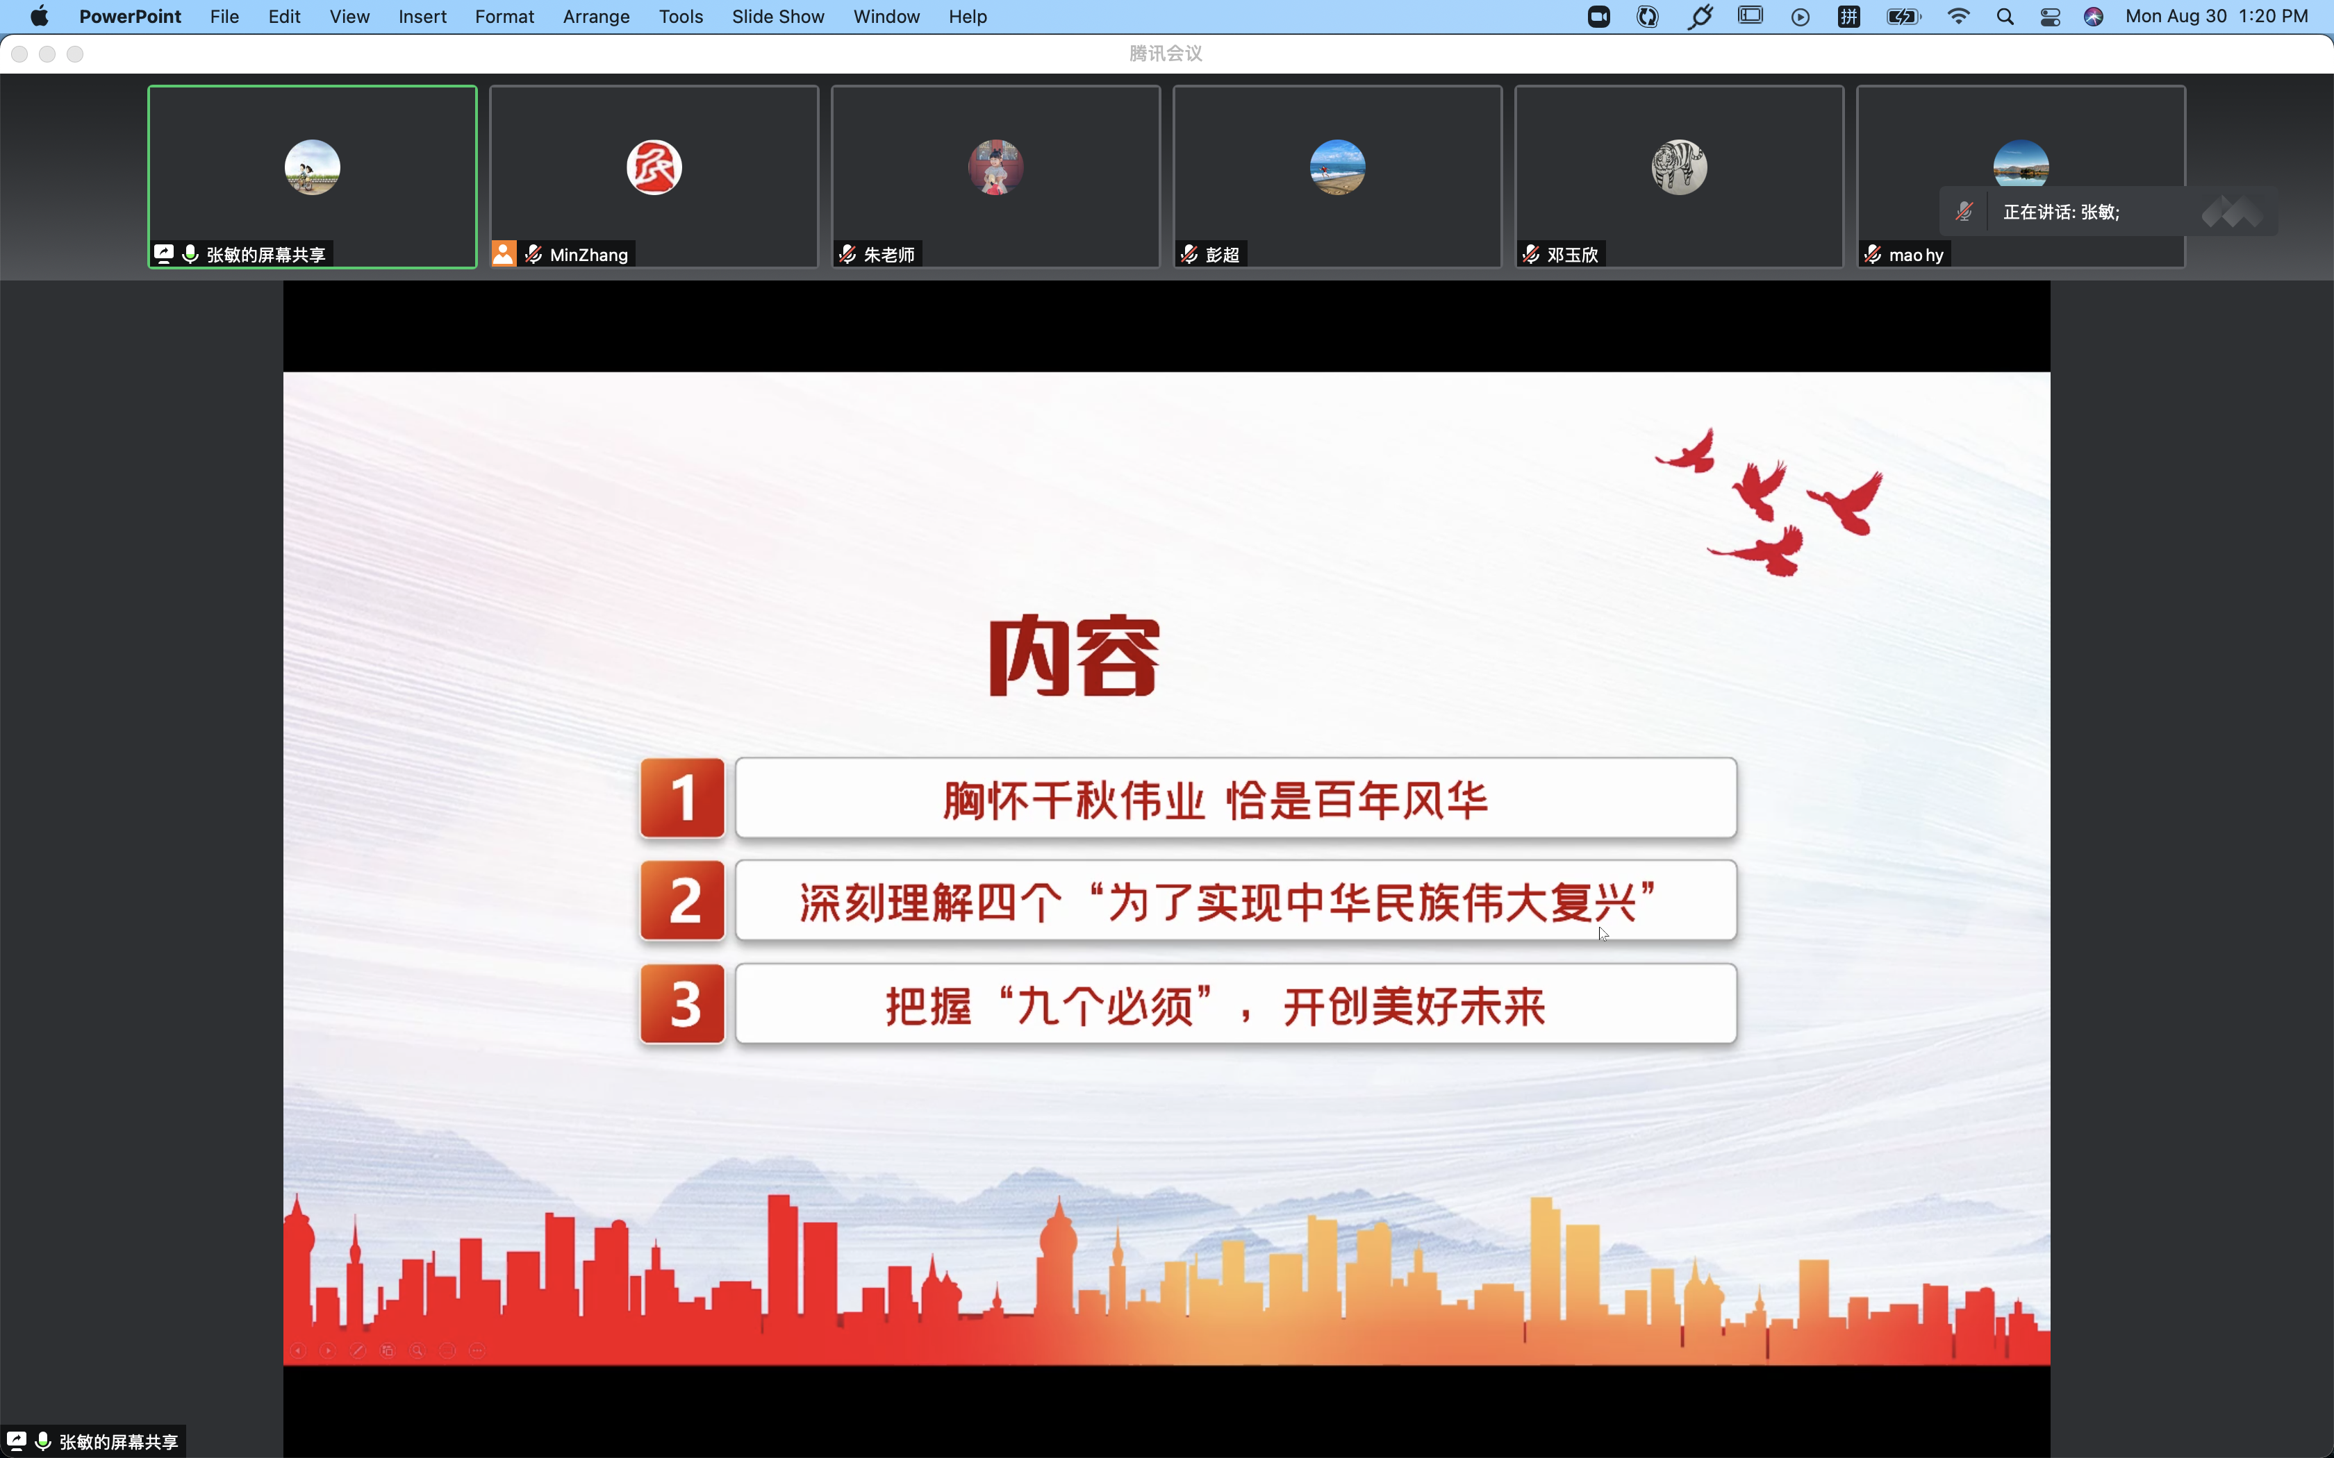
Task: Click the red number 2 box
Action: pyautogui.click(x=683, y=902)
